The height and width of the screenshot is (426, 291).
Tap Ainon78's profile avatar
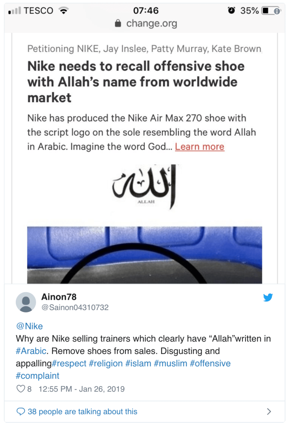click(x=26, y=301)
